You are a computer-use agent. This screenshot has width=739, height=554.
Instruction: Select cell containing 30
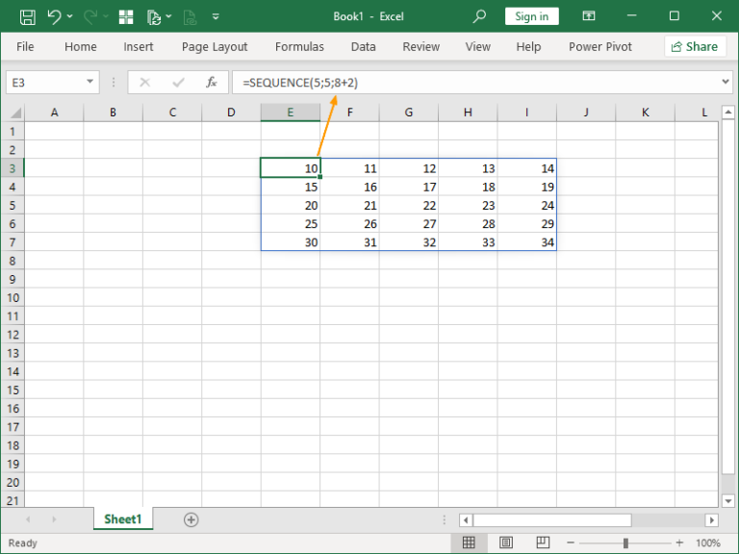[x=291, y=241]
